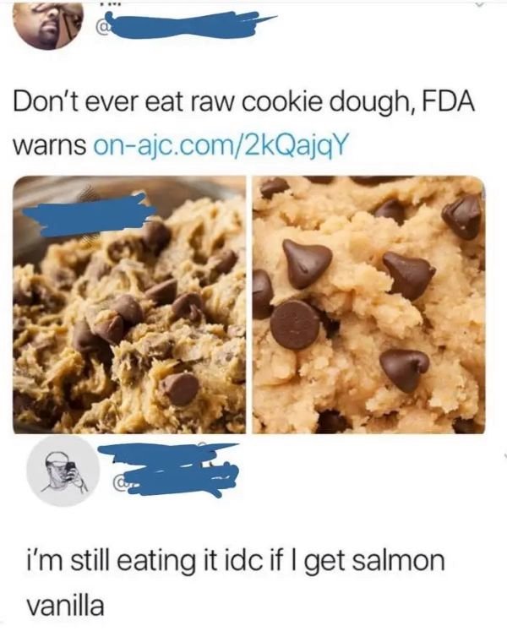Image resolution: width=507 pixels, height=631 pixels.
Task: Select the reply's redacted display name
Action: click(x=169, y=454)
